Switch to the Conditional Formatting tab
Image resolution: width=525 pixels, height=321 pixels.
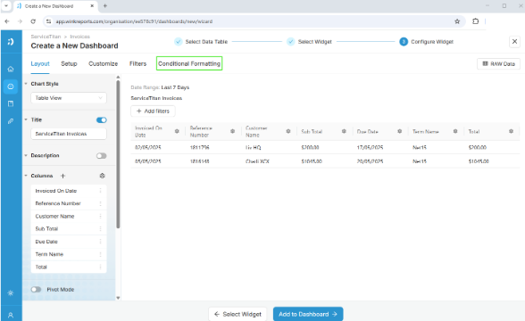[x=189, y=63]
